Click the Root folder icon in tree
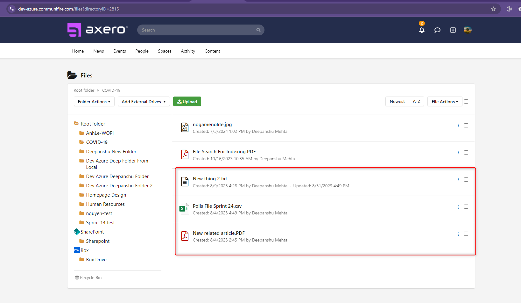This screenshot has height=303, width=521. [x=76, y=124]
